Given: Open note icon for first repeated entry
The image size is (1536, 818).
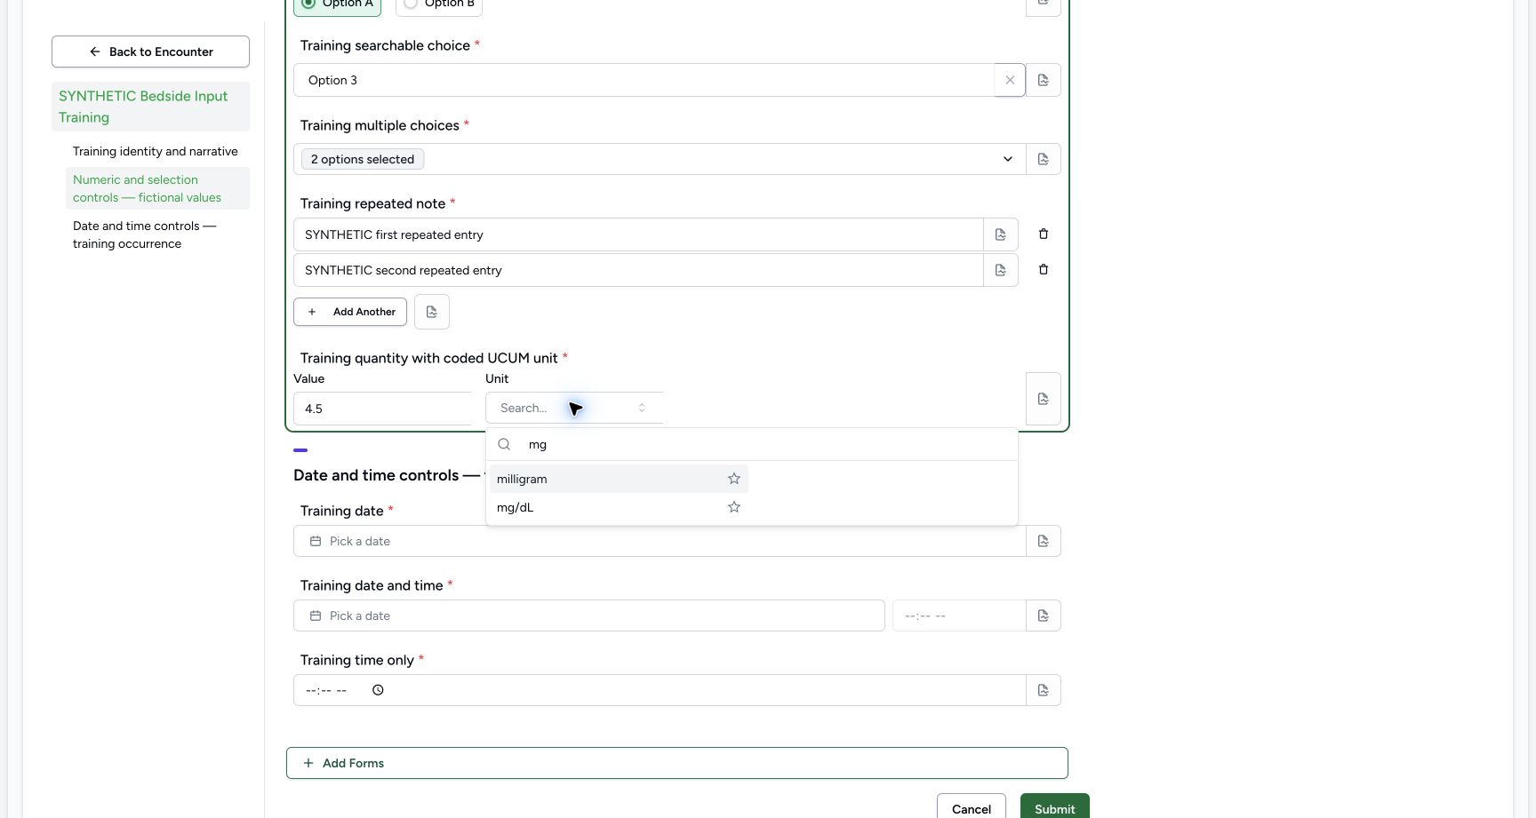Looking at the screenshot, I should point(1001,234).
